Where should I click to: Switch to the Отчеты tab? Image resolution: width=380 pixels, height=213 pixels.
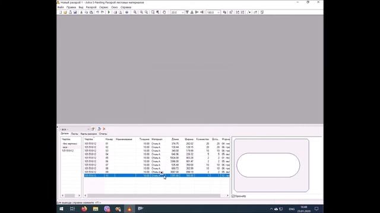click(x=103, y=134)
